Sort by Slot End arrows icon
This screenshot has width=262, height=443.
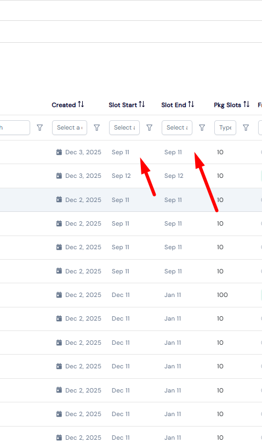191,104
